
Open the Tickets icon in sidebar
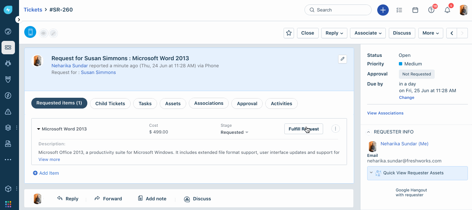click(x=8, y=48)
